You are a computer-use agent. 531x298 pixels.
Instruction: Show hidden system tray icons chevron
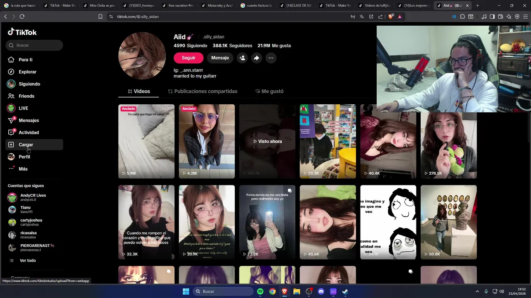[x=477, y=291]
